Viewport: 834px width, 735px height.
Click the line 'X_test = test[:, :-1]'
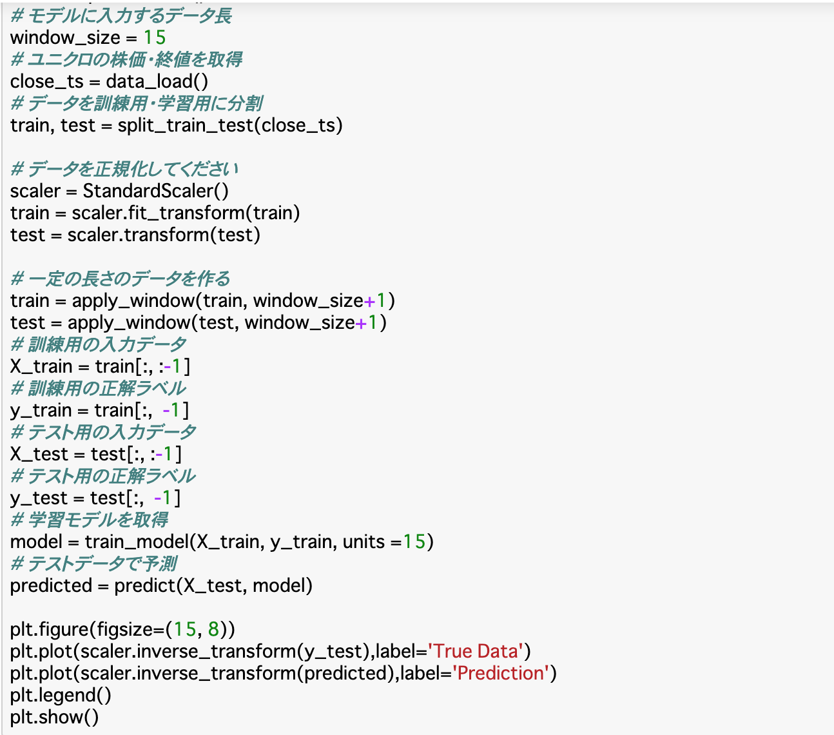coord(96,454)
